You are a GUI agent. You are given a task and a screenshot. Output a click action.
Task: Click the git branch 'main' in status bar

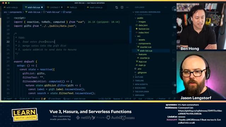pos(8,99)
